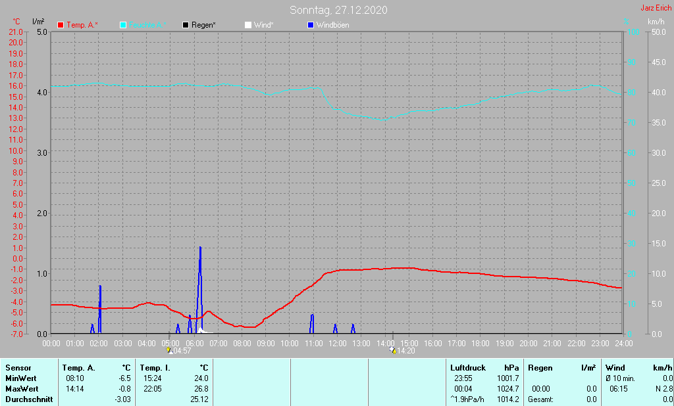Click the 'km/h' unit label above the wind axis

click(656, 22)
